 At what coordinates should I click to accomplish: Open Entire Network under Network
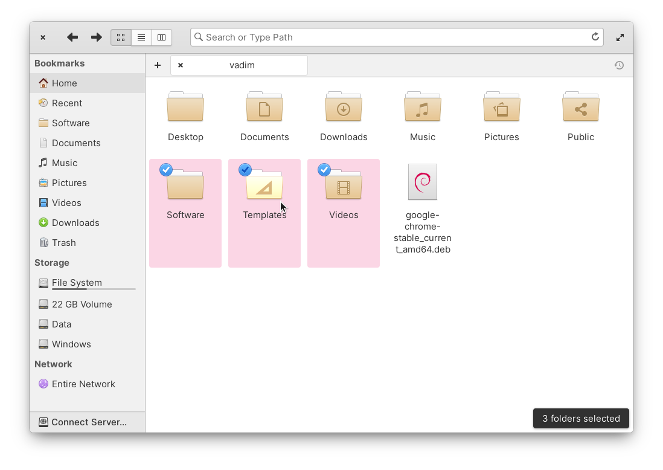[83, 384]
